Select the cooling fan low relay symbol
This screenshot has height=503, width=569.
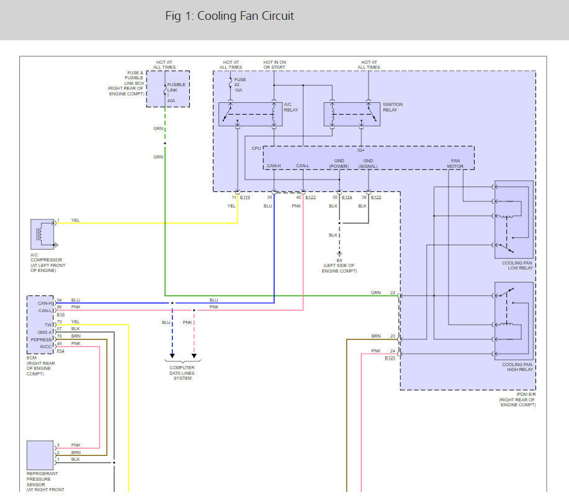[x=514, y=220]
